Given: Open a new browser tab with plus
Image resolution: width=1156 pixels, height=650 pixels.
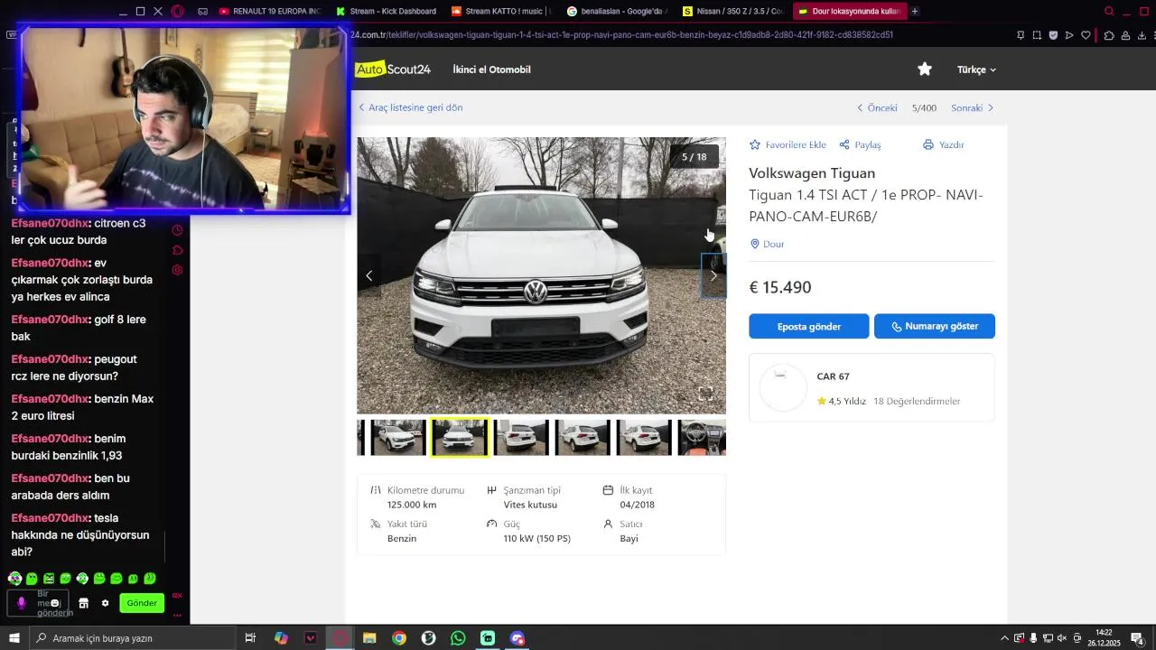Looking at the screenshot, I should 915,11.
